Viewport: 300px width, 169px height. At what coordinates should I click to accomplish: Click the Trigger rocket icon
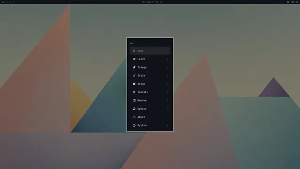[134, 67]
